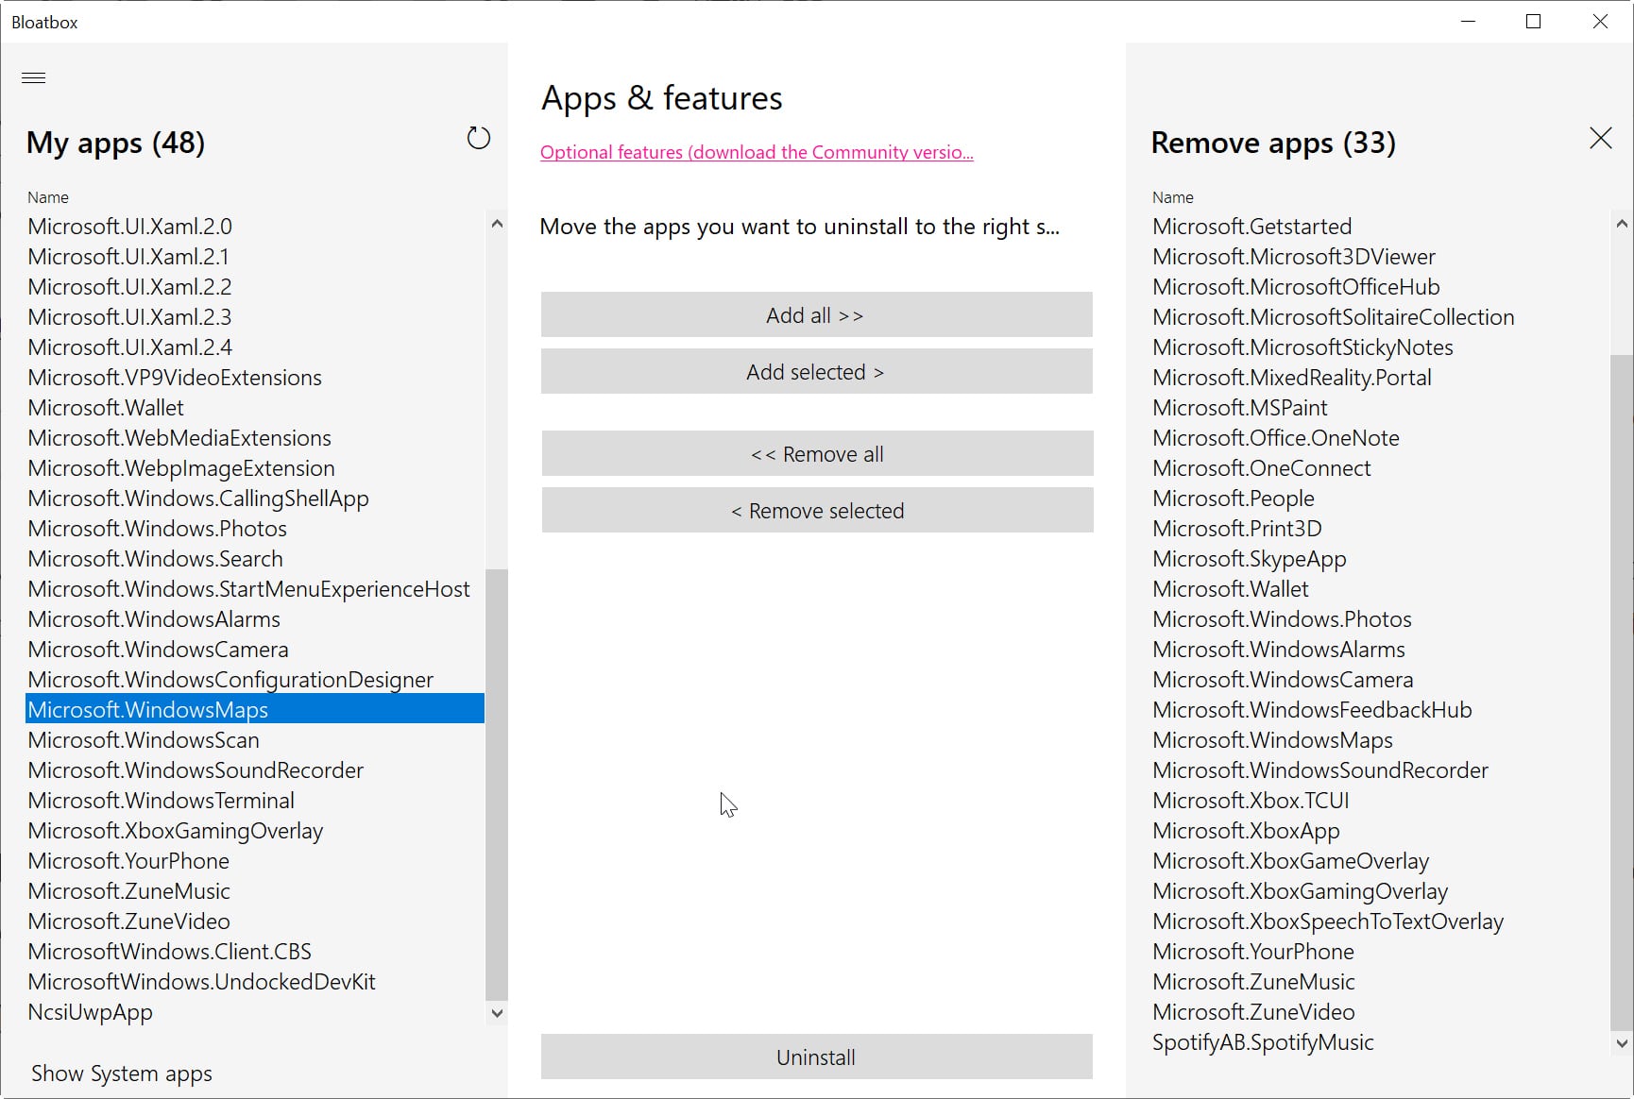This screenshot has height=1099, width=1634.
Task: Click Name column header in My apps
Action: 48,197
